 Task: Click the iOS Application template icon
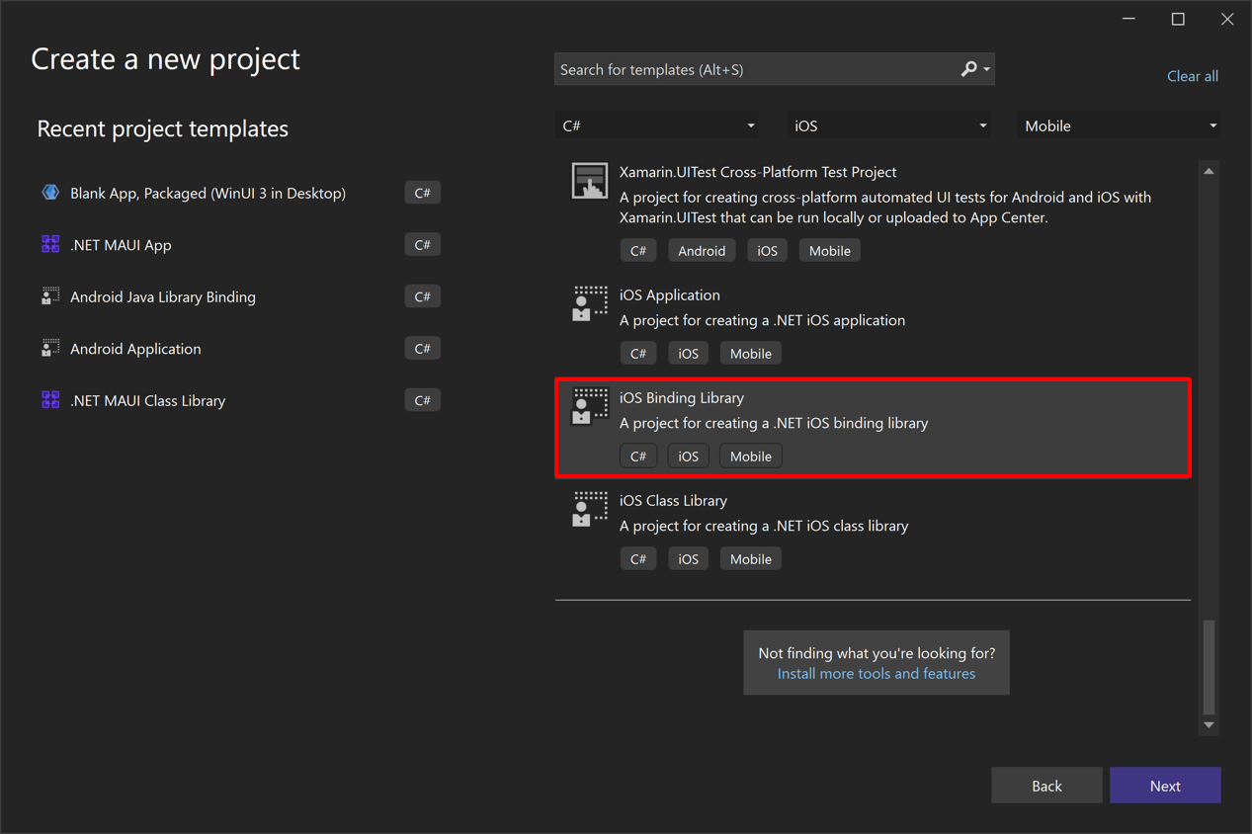pos(590,303)
